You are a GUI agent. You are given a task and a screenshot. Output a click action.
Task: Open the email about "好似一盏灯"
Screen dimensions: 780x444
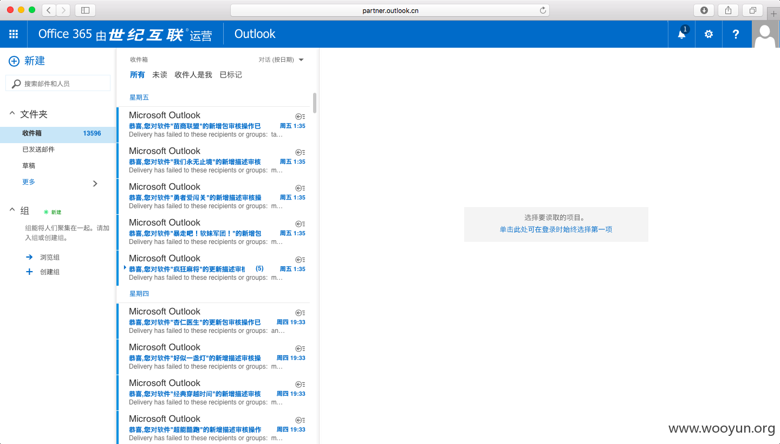[213, 357]
